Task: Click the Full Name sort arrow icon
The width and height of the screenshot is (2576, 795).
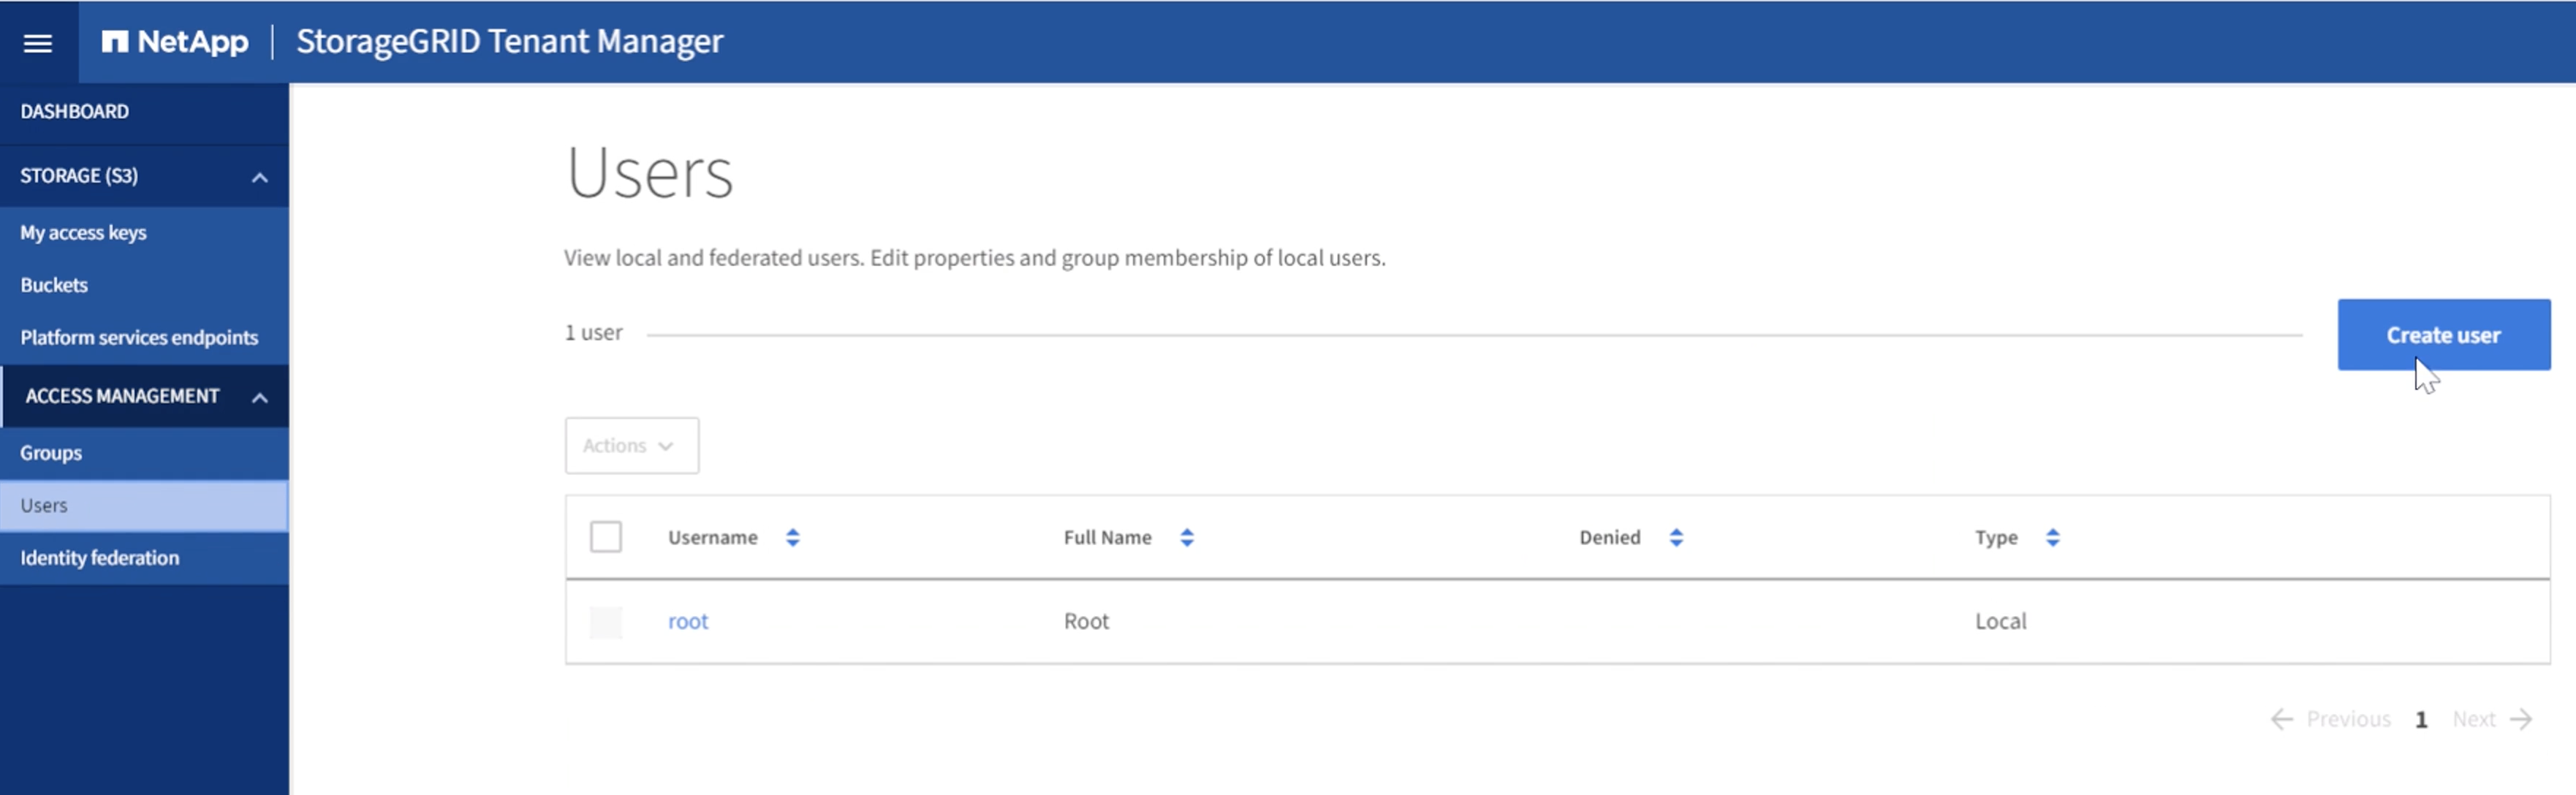Action: (x=1188, y=537)
